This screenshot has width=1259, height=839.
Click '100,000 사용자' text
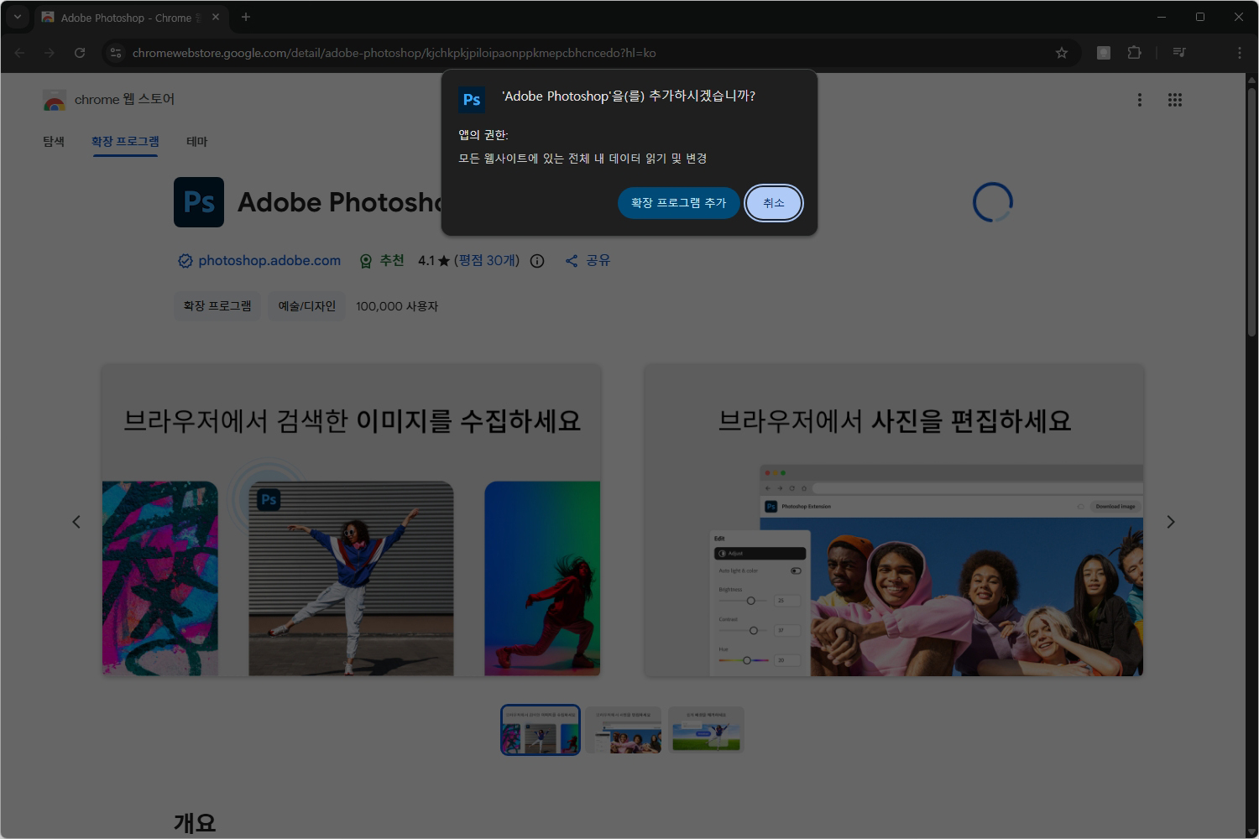[397, 306]
